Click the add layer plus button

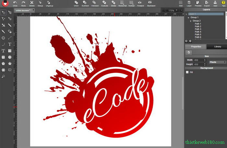(186, 41)
